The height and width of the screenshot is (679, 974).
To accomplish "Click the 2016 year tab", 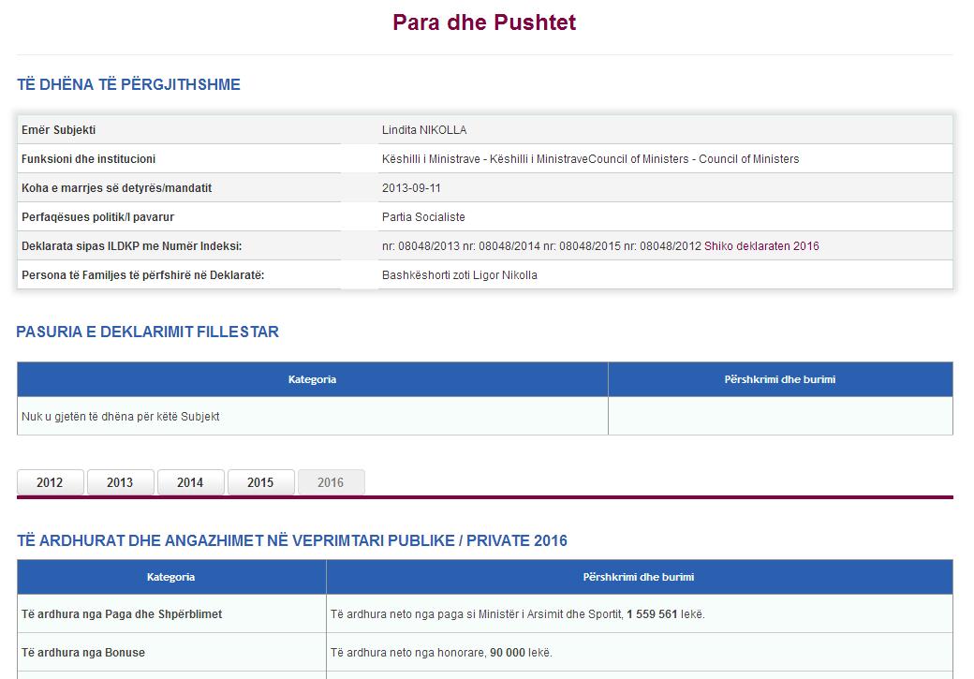I will (331, 482).
